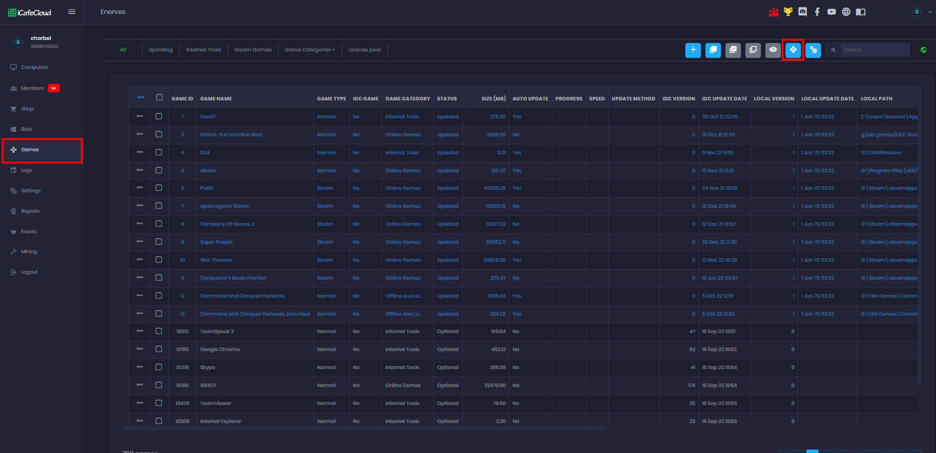Tick the checkbox for the PUBG row
Screen dimensions: 936x453
click(159, 188)
